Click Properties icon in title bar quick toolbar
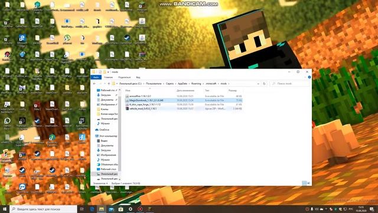This screenshot has width=378, height=213. click(100, 72)
